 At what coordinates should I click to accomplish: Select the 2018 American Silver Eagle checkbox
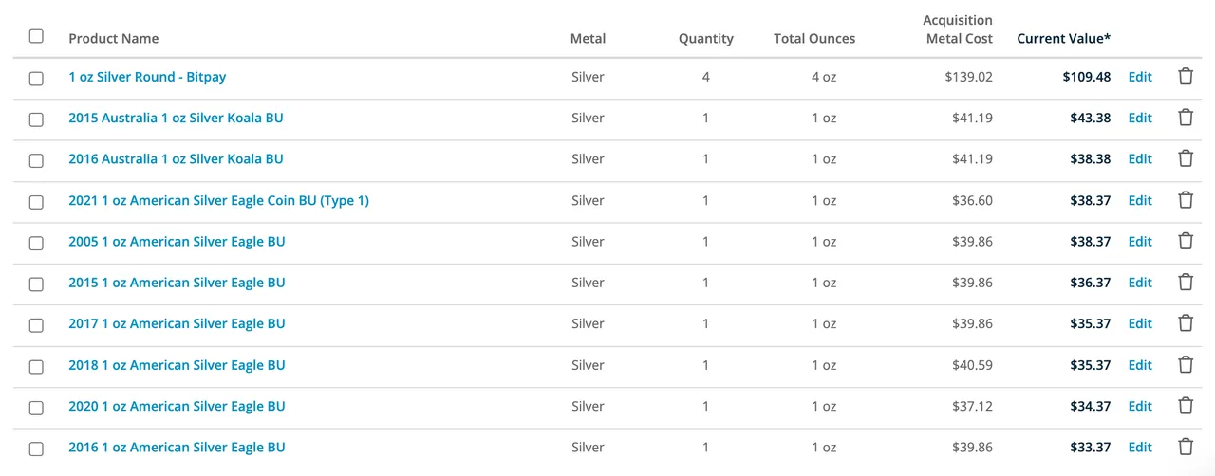[x=36, y=366]
